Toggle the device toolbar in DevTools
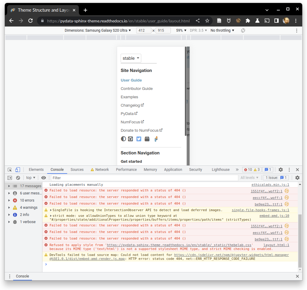Image resolution: width=307 pixels, height=290 pixels. (18, 169)
